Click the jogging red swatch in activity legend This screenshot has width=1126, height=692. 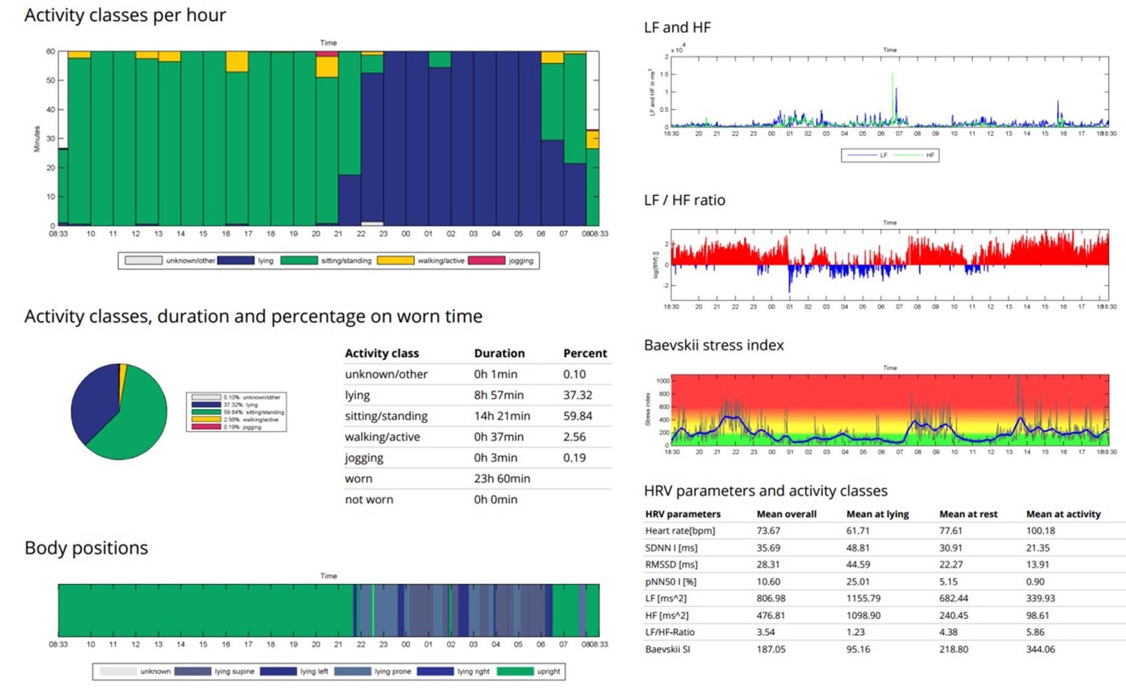point(486,260)
